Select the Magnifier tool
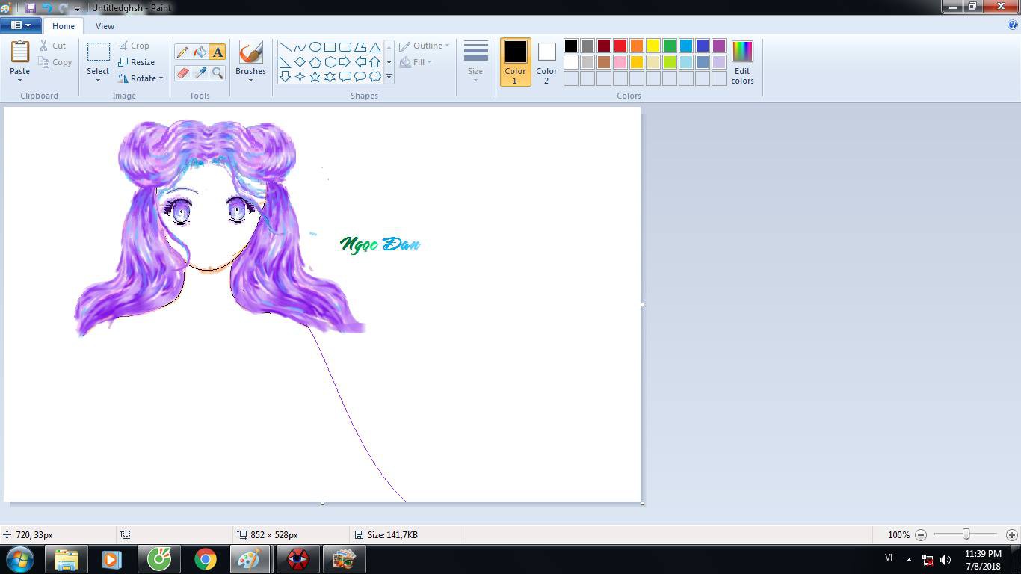The image size is (1021, 574). 218,72
